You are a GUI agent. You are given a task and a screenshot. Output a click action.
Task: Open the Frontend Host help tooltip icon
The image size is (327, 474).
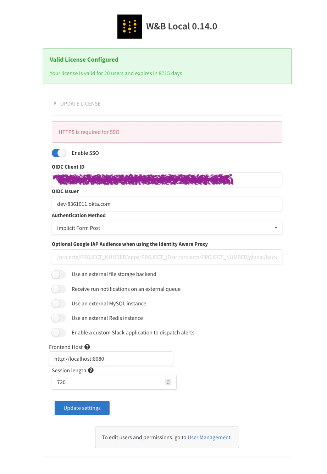coord(87,346)
